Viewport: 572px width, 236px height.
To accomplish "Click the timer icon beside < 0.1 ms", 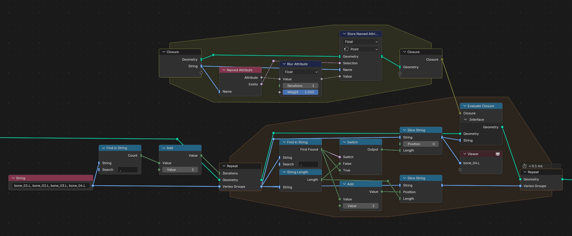I will point(525,166).
